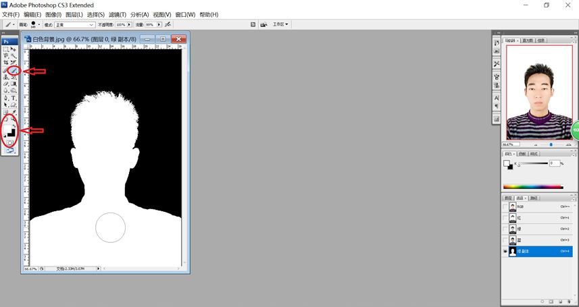Enable the airbrush option in options bar

[168, 24]
